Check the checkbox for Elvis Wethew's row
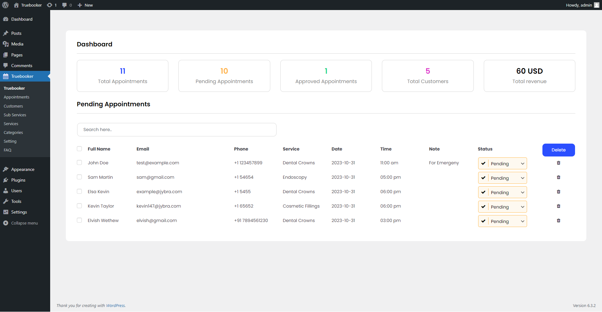The height and width of the screenshot is (312, 602). click(x=79, y=220)
